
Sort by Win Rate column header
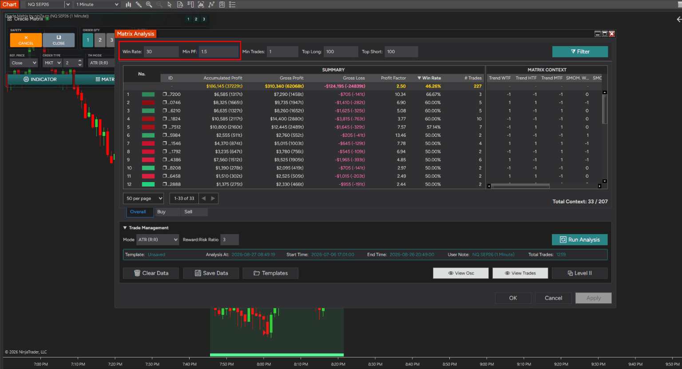pyautogui.click(x=429, y=78)
